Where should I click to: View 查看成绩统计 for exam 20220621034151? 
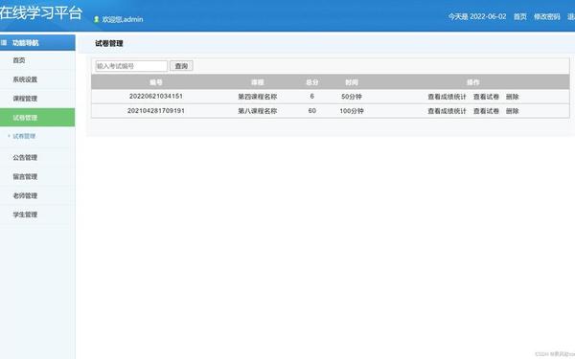447,97
